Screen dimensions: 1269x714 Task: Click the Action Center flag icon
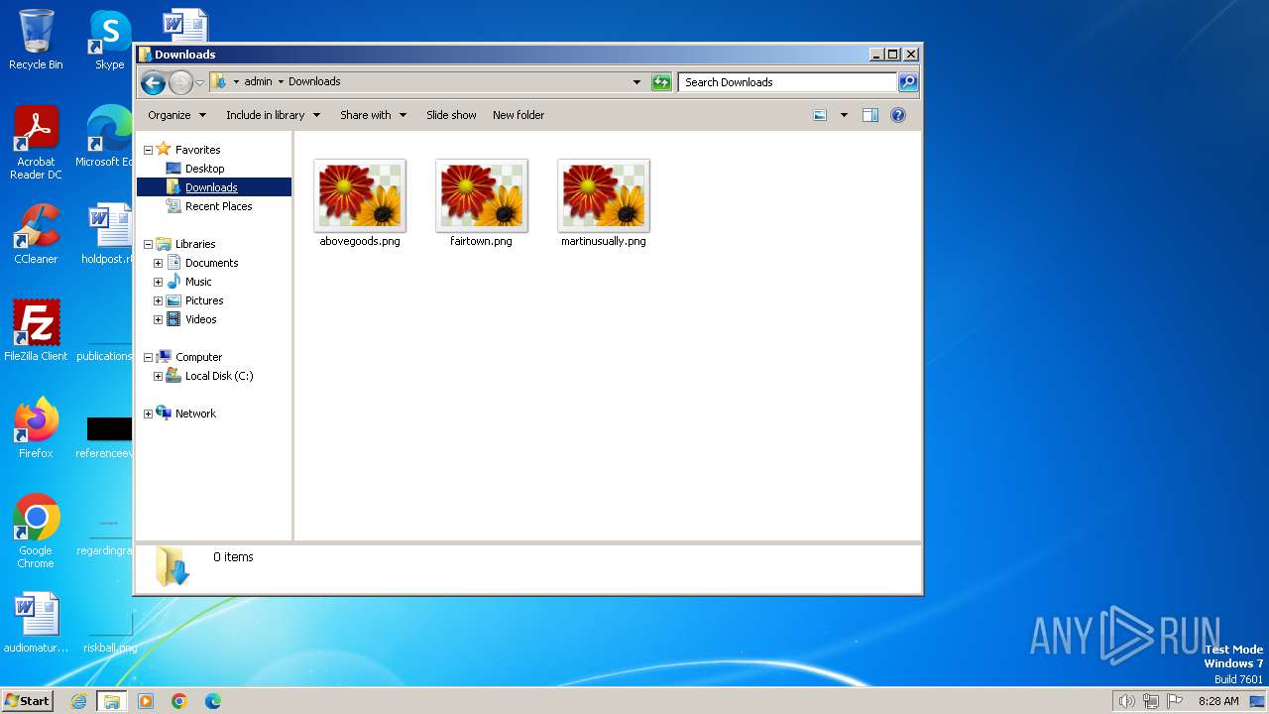tap(1175, 701)
